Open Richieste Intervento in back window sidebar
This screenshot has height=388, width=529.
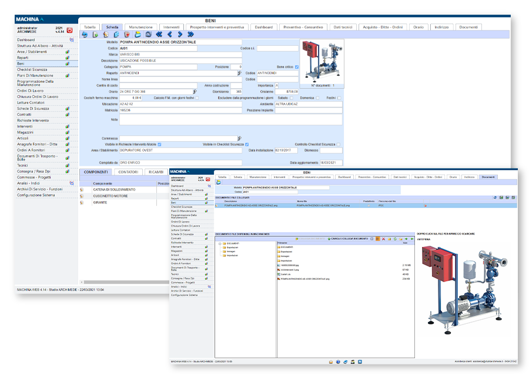point(33,121)
